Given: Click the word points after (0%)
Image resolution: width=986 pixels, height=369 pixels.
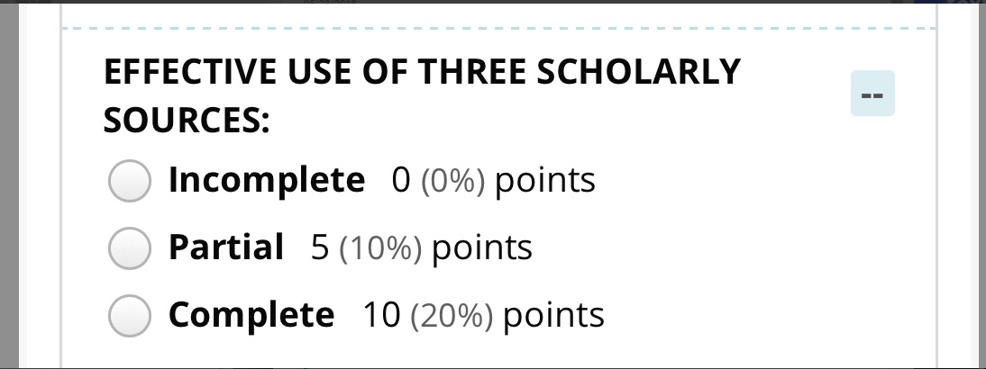Looking at the screenshot, I should (545, 182).
